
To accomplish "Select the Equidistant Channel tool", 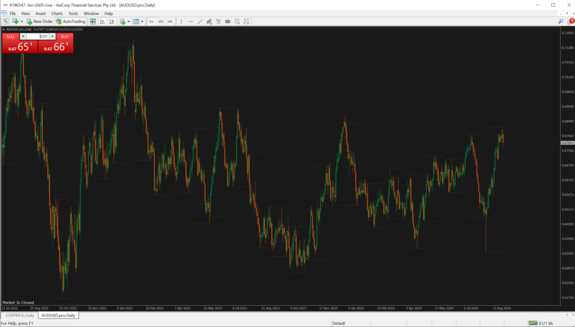I will pyautogui.click(x=209, y=22).
